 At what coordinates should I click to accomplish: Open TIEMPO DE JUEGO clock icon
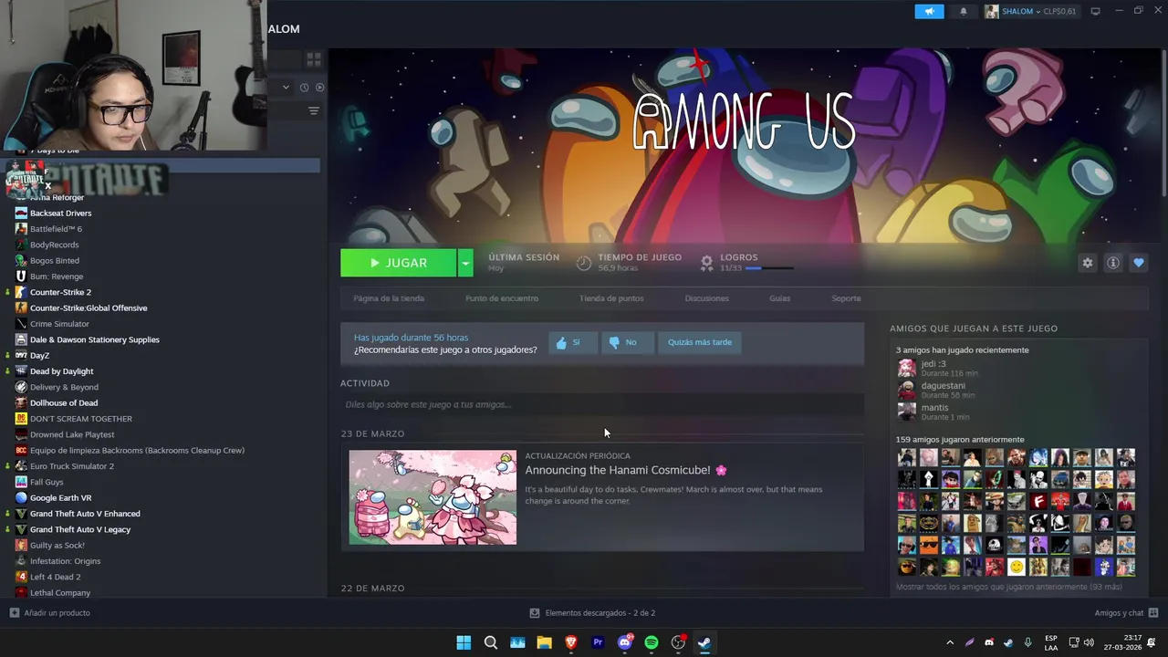[x=584, y=263]
